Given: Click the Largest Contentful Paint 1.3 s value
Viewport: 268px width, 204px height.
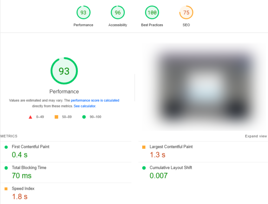Looking at the screenshot, I should click(x=157, y=155).
